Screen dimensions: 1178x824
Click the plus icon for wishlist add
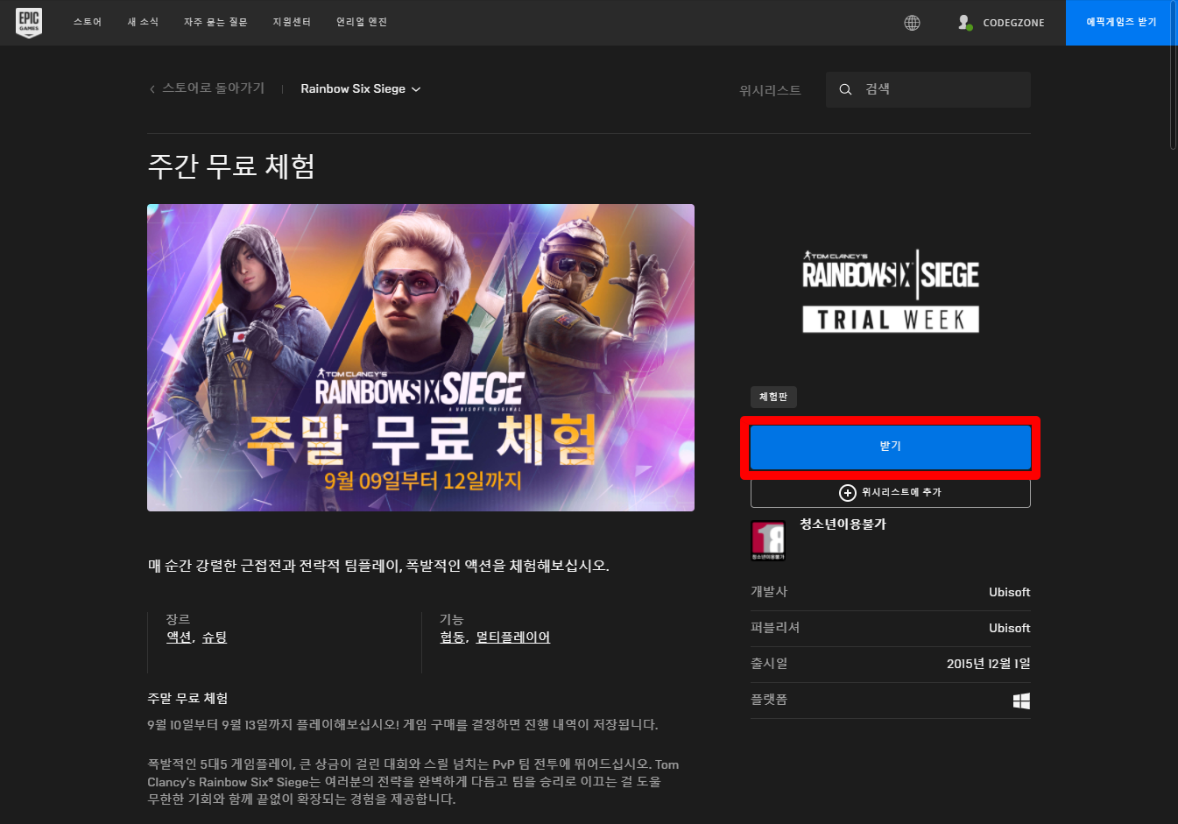847,492
